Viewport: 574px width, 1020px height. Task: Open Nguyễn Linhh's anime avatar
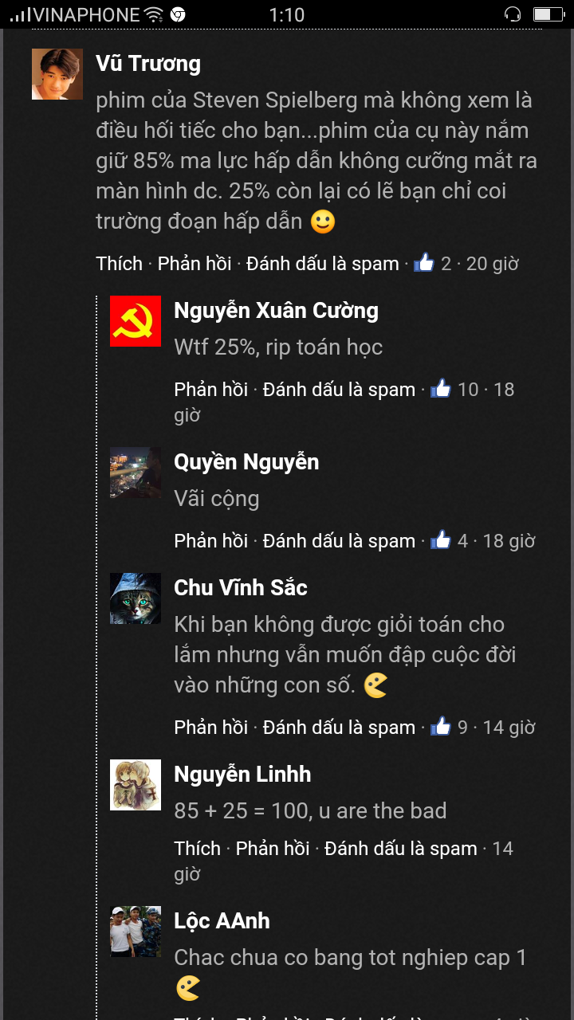click(x=136, y=785)
